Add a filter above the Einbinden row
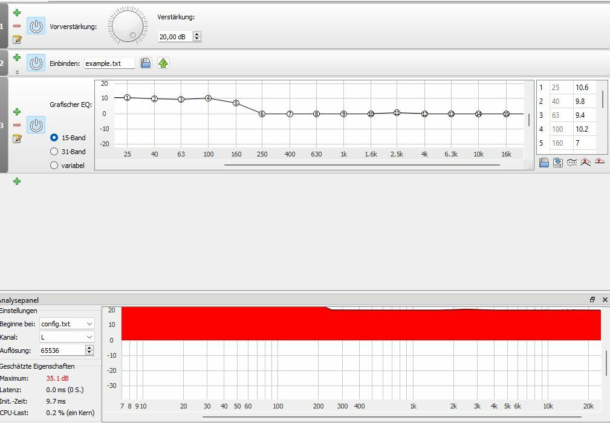610x423 pixels. tap(17, 57)
